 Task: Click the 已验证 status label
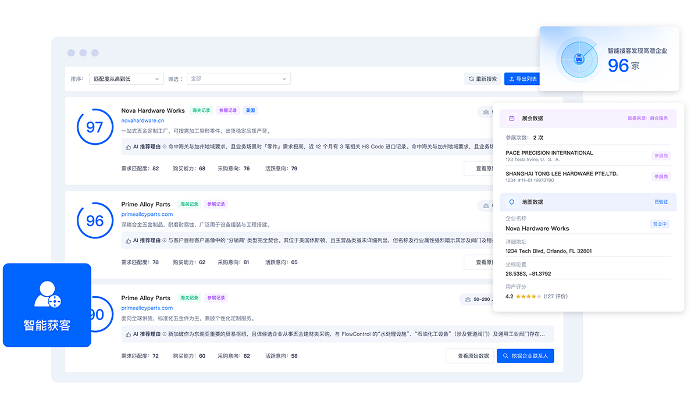tap(661, 202)
